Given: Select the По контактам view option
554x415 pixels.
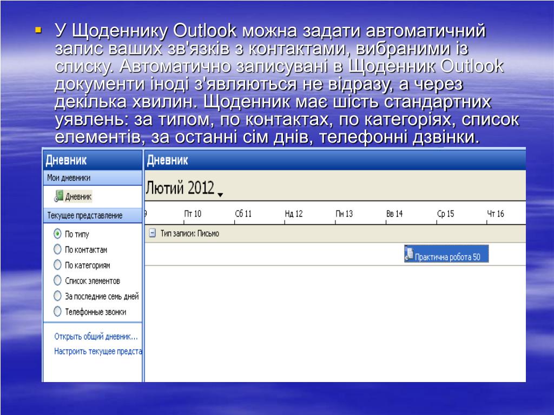Looking at the screenshot, I should click(x=57, y=250).
